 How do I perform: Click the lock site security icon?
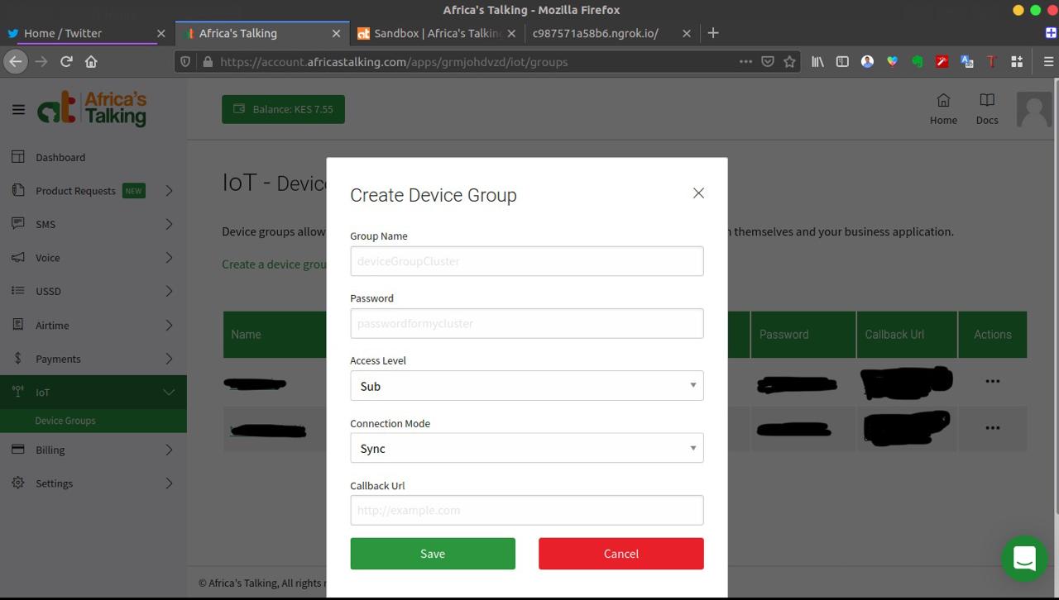(208, 62)
